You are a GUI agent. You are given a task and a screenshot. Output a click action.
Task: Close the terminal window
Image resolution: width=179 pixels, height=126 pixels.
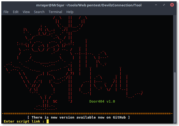(x=172, y=5)
